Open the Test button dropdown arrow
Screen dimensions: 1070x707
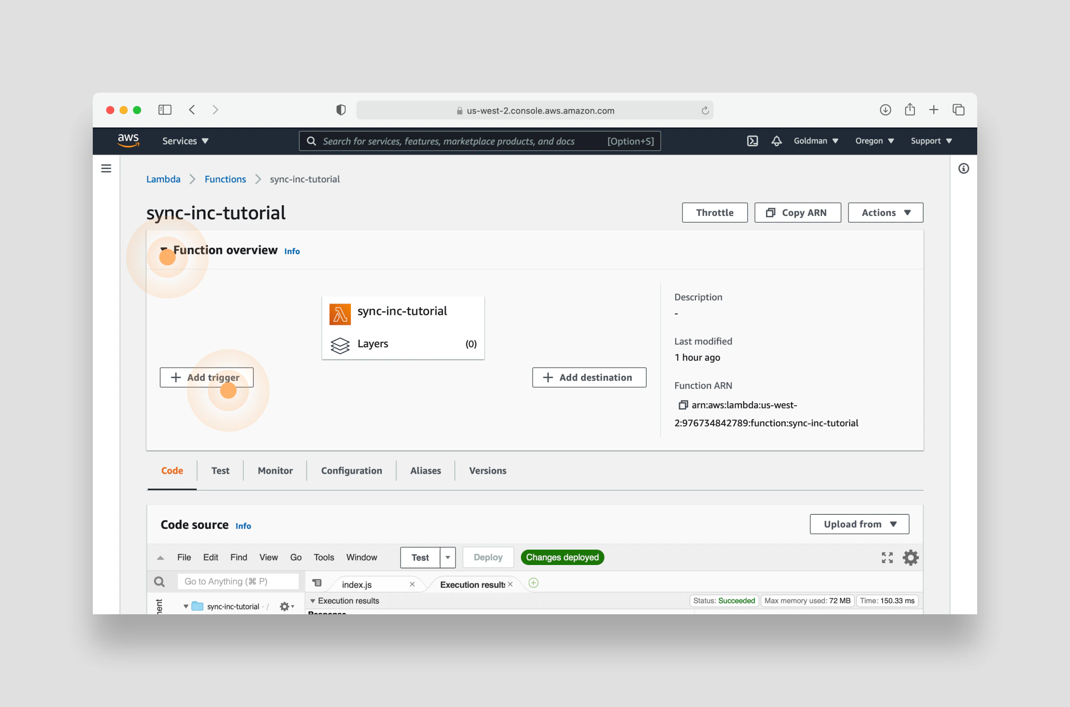448,557
